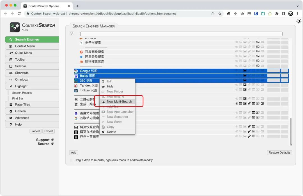Select New Separator in context menu
The height and width of the screenshot is (196, 303).
117,117
